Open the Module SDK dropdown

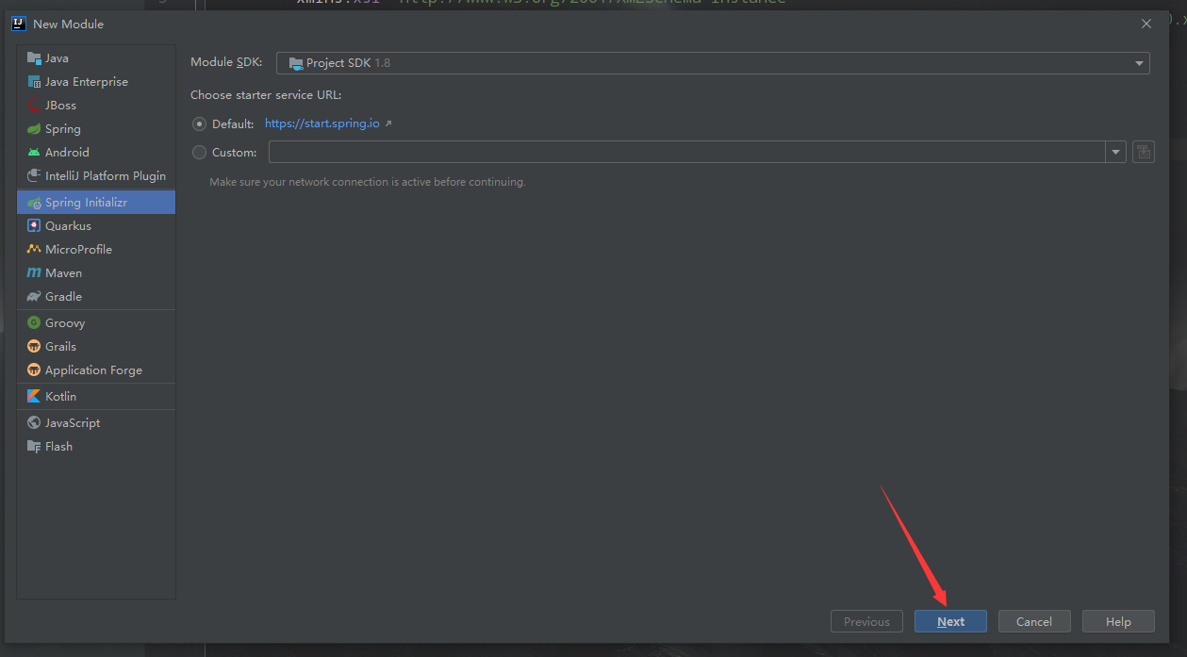click(713, 63)
